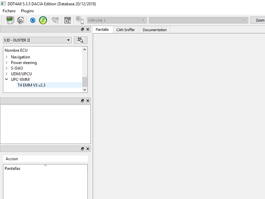This screenshot has width=265, height=199.
Task: Click the heartbeat diagnostic toolbar icon
Action: tap(55, 20)
